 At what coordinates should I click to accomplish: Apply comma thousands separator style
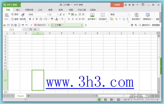(x=120, y=19)
